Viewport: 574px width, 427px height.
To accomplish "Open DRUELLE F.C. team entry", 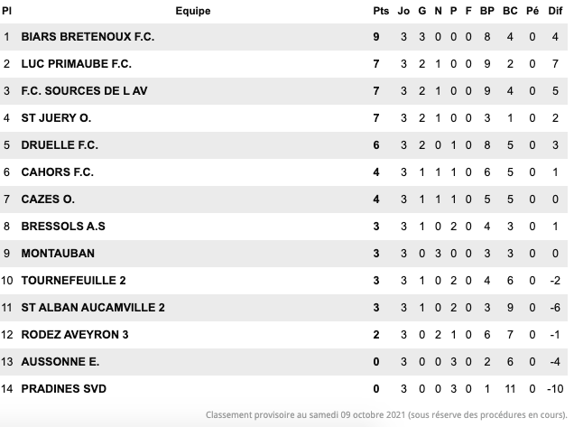I will (60, 145).
